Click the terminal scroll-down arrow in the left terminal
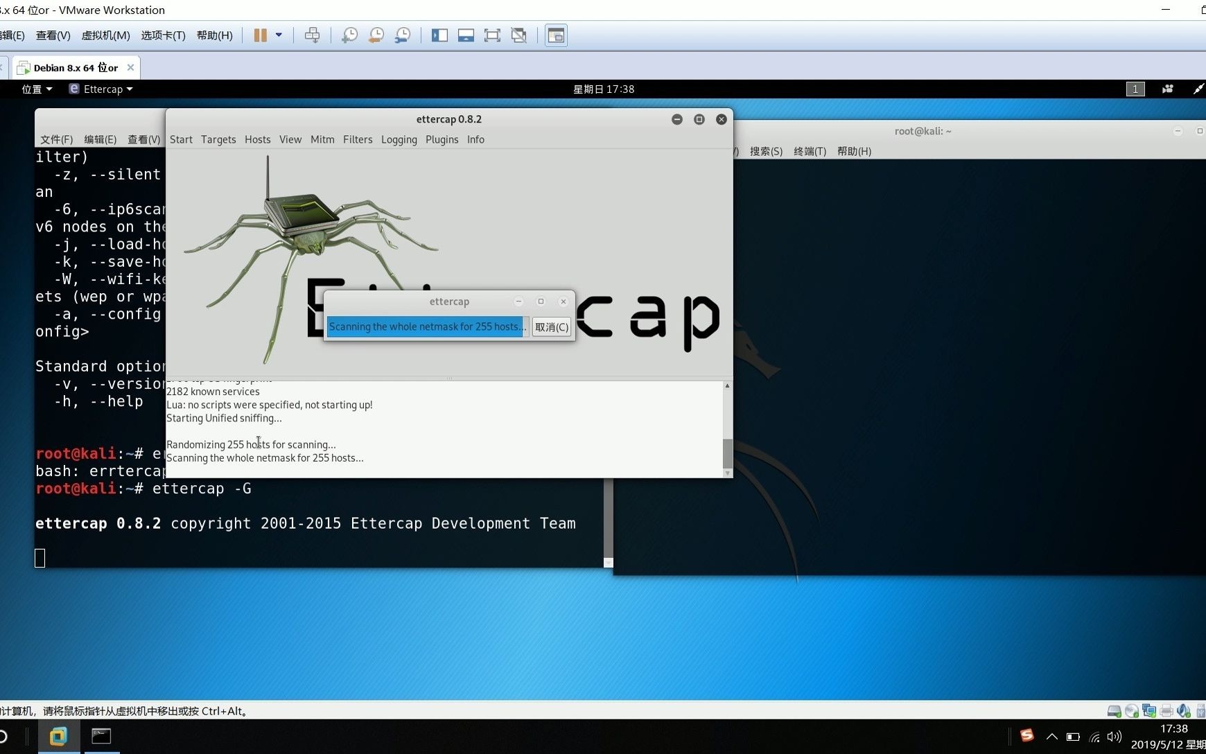1206x754 pixels. coord(609,563)
